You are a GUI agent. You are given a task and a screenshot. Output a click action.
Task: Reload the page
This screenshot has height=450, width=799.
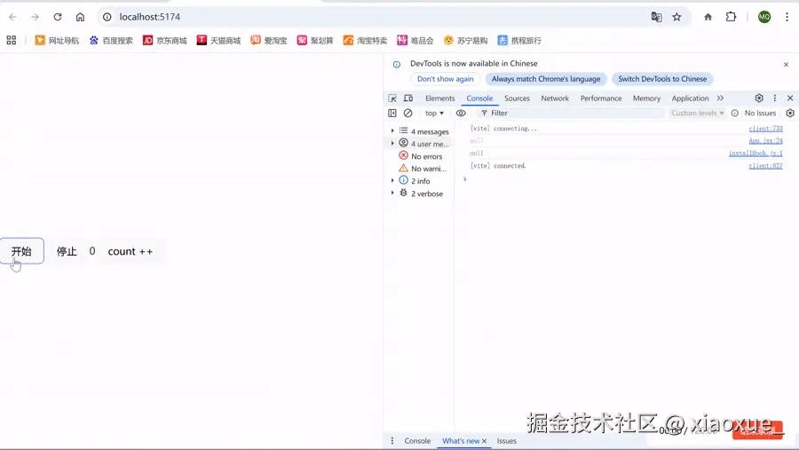[x=58, y=17]
